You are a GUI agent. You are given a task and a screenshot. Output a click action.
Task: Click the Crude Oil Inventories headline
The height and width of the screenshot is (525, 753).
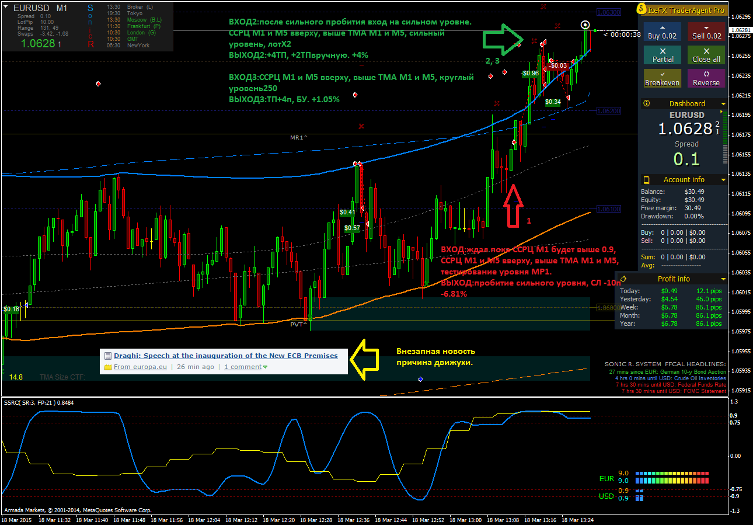coord(671,378)
